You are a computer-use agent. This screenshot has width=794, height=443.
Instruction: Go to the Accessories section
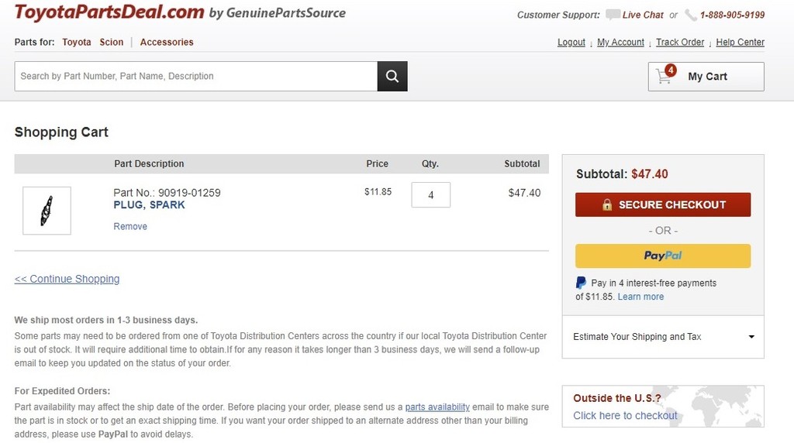167,42
